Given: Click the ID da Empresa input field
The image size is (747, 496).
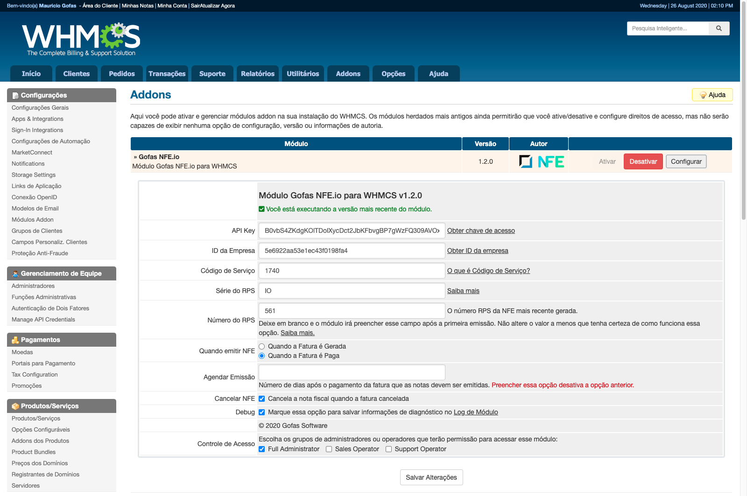Looking at the screenshot, I should pos(352,251).
